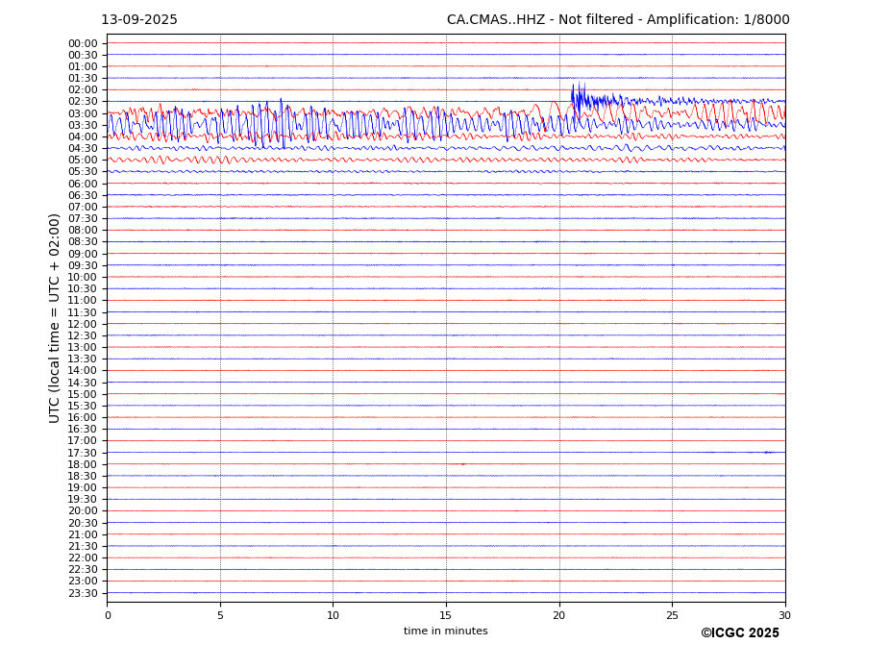Click the 21:00 time row label
The width and height of the screenshot is (891, 669).
pos(83,534)
